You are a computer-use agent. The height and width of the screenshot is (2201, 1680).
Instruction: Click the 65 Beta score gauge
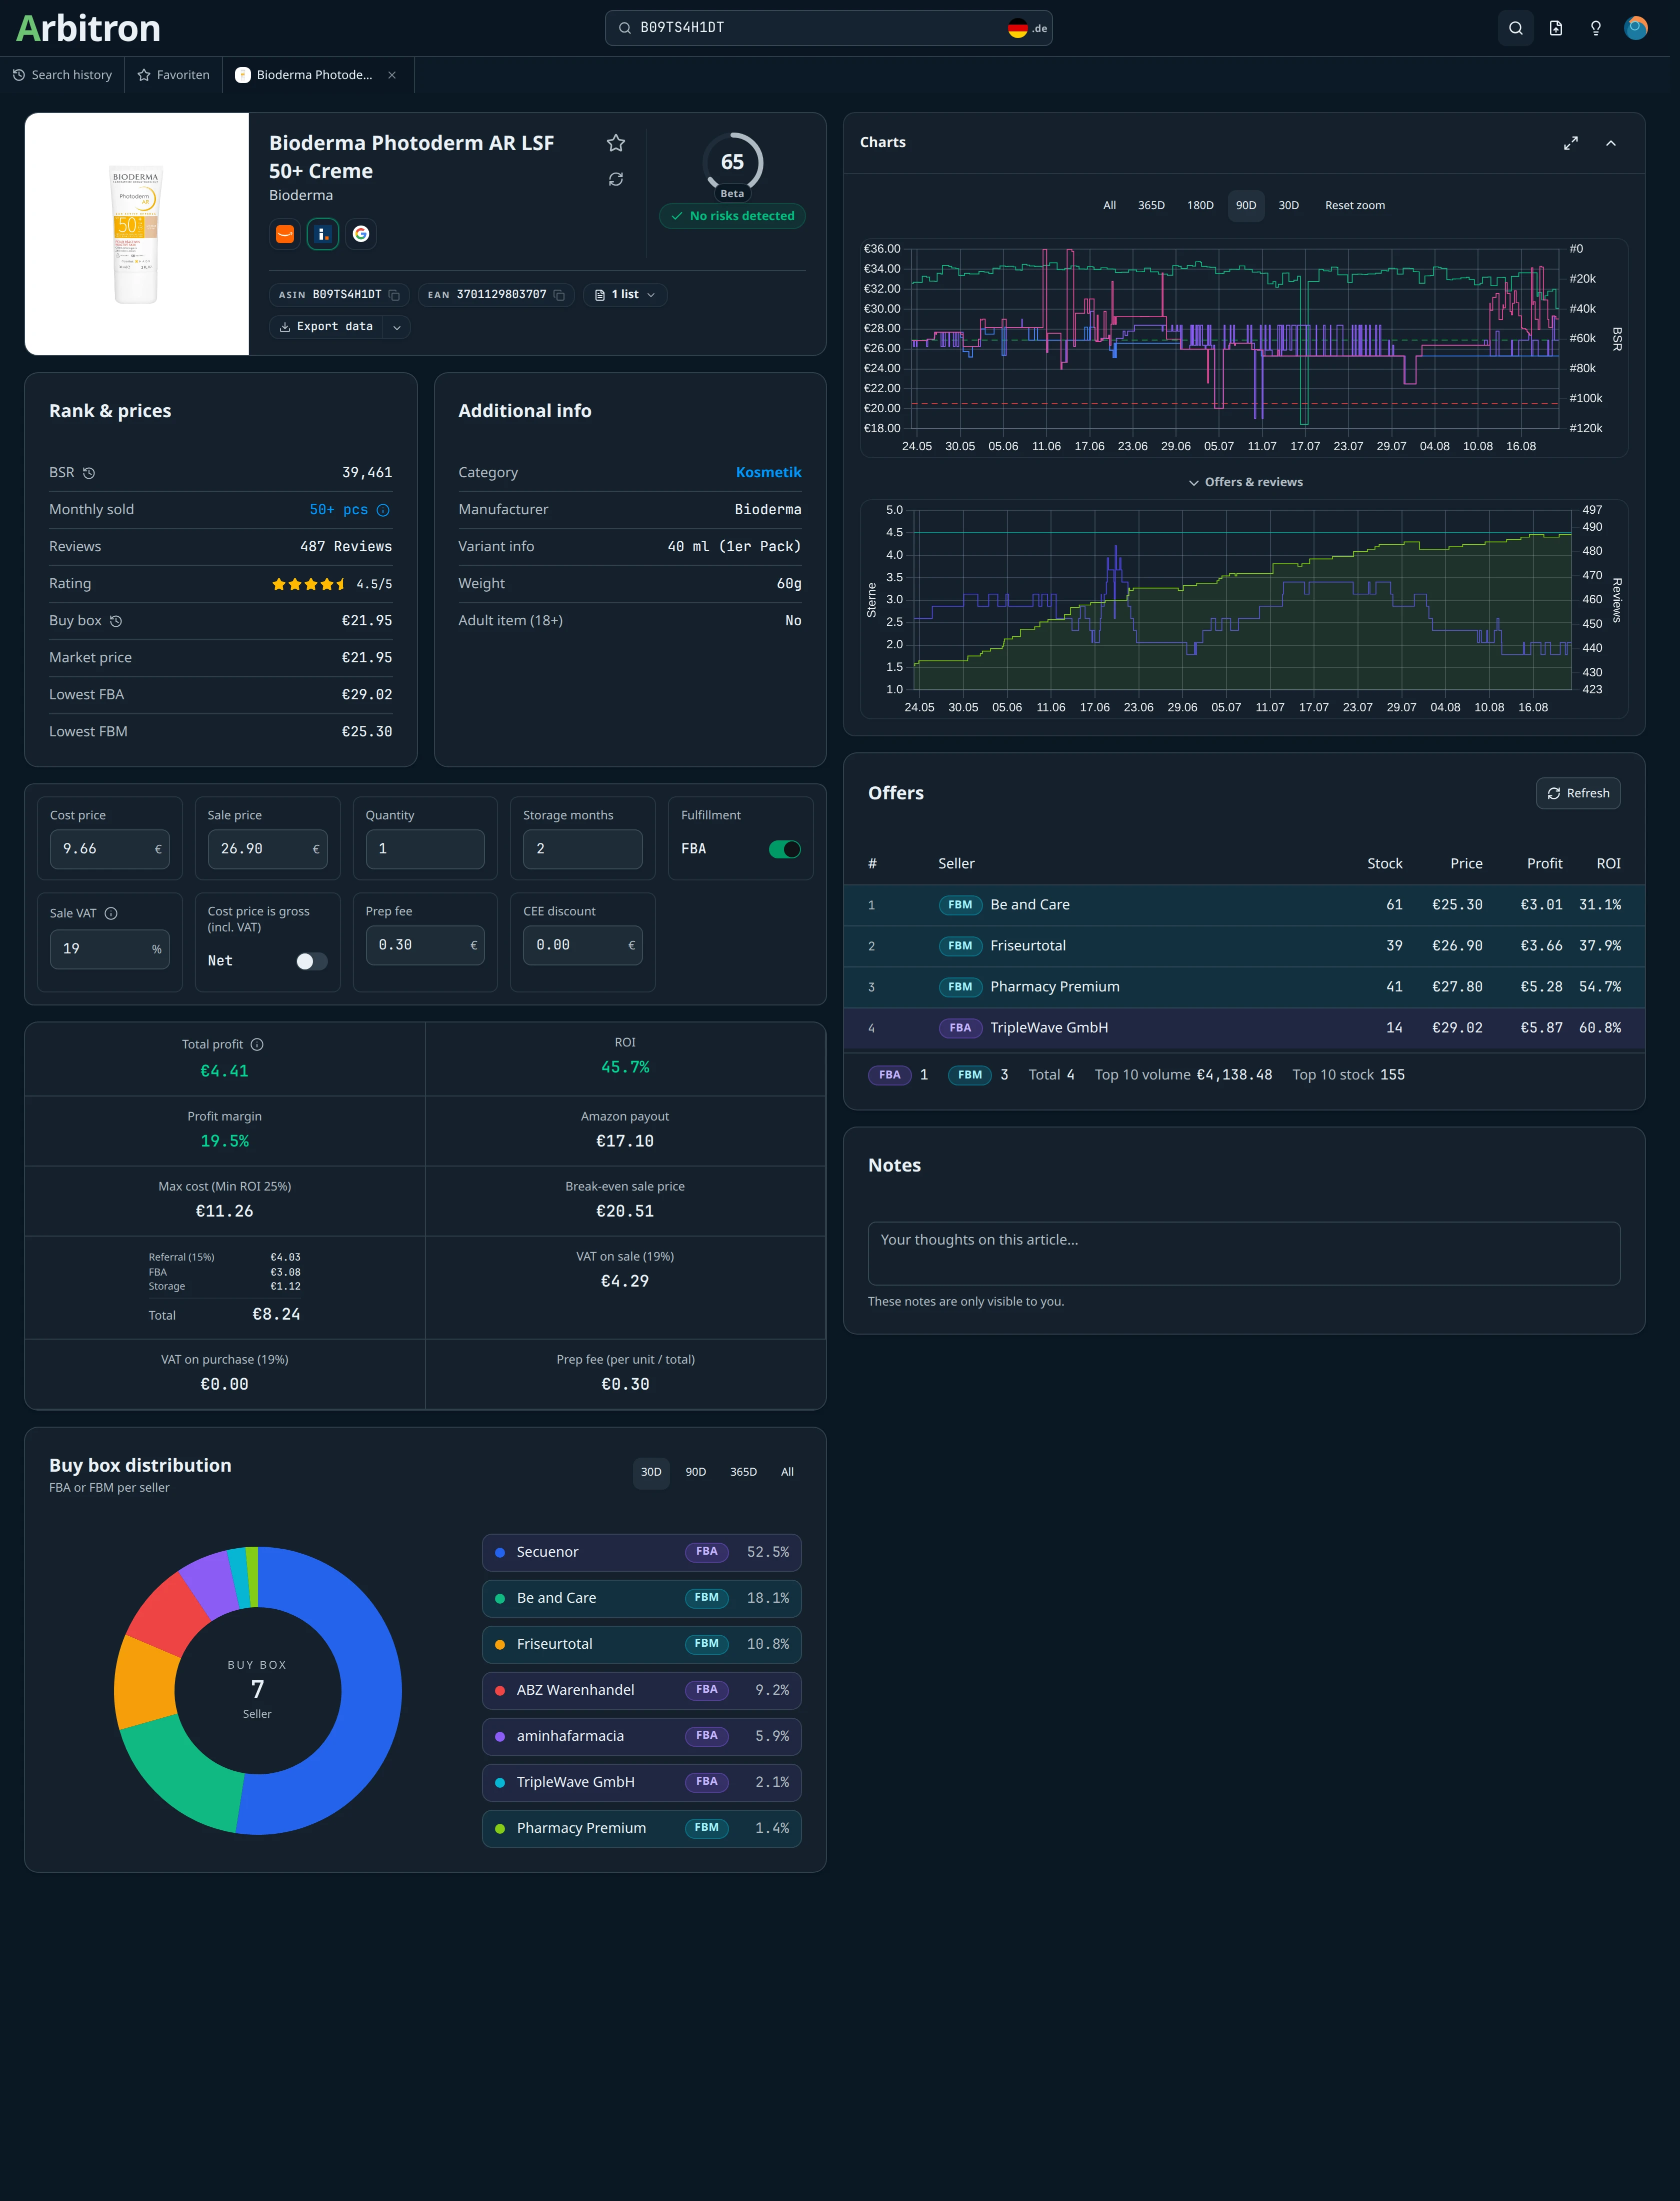click(x=733, y=164)
